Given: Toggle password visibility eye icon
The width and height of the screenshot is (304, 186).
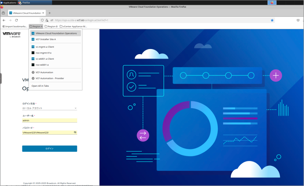Looking at the screenshot, I should point(75,132).
